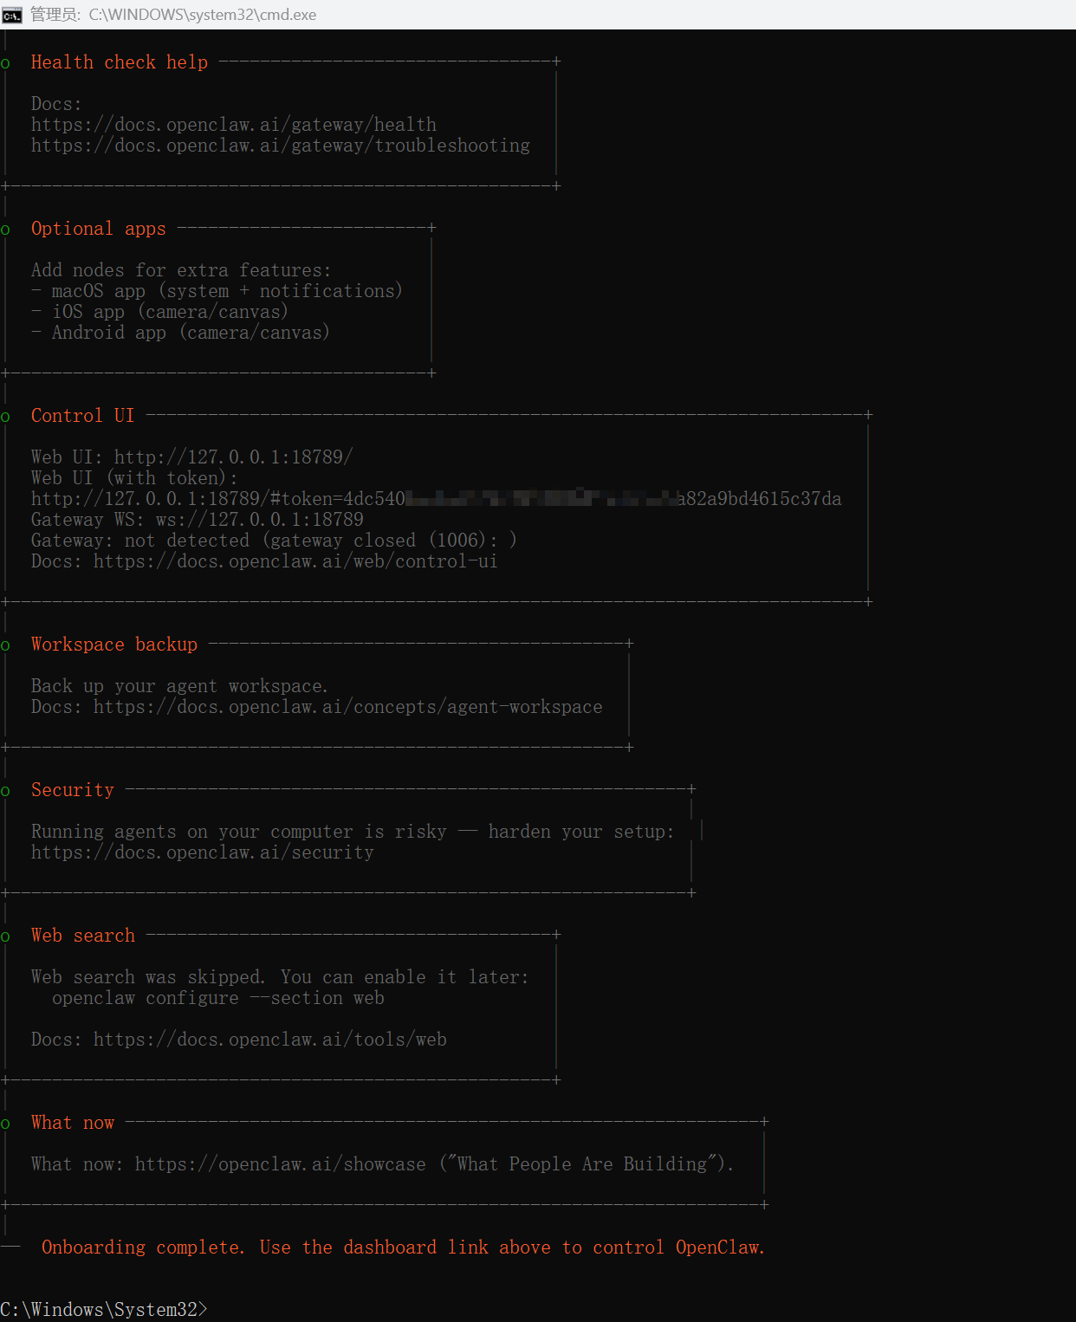This screenshot has height=1322, width=1076.
Task: Click the Security heading
Action: tap(73, 790)
